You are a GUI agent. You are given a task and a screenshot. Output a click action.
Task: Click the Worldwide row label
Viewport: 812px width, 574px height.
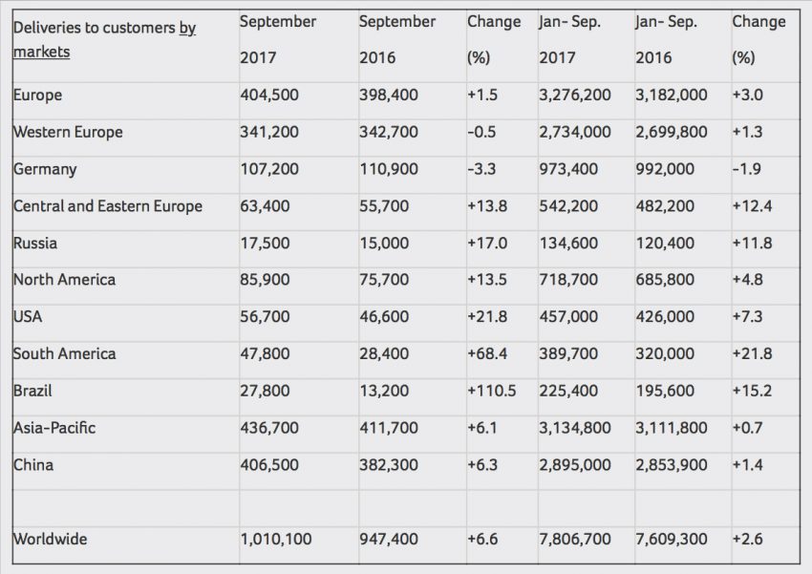(51, 540)
